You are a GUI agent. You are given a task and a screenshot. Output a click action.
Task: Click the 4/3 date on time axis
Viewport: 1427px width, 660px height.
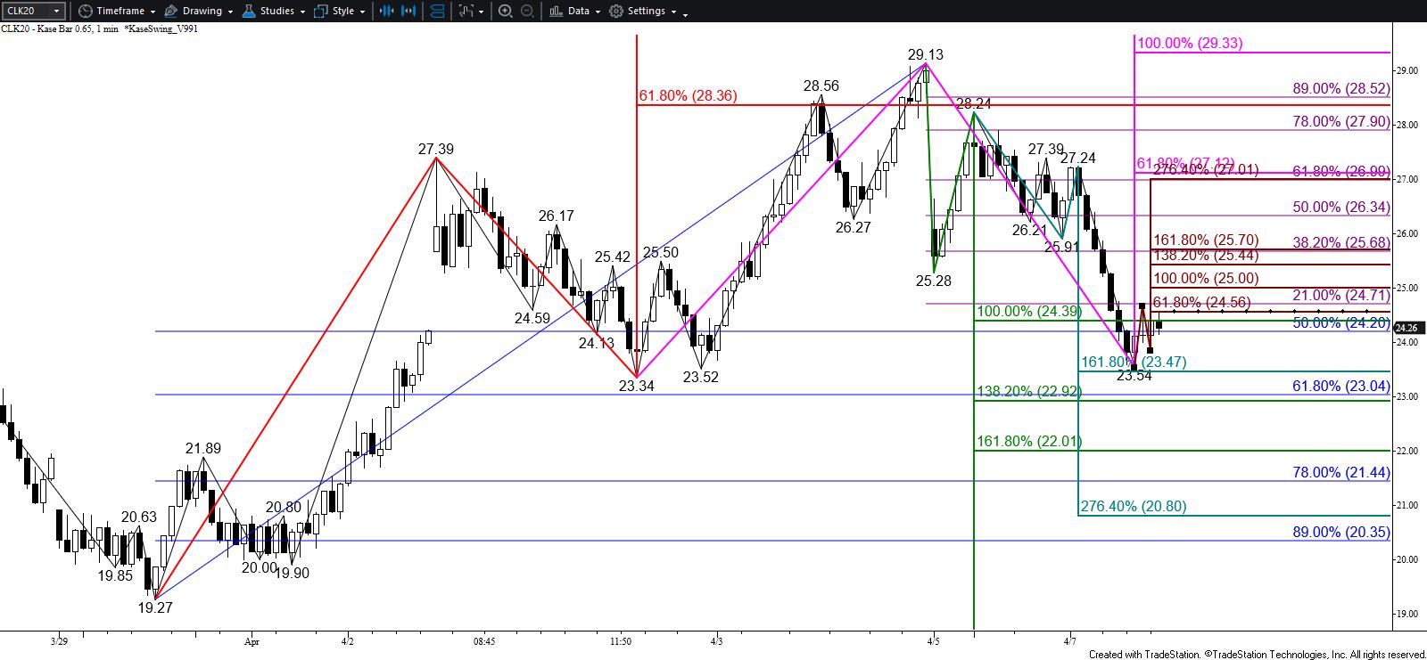(x=716, y=640)
